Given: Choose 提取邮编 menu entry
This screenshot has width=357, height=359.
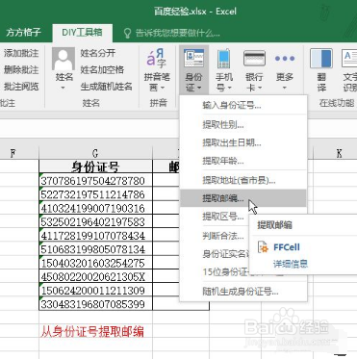Looking at the screenshot, I should point(242,198).
